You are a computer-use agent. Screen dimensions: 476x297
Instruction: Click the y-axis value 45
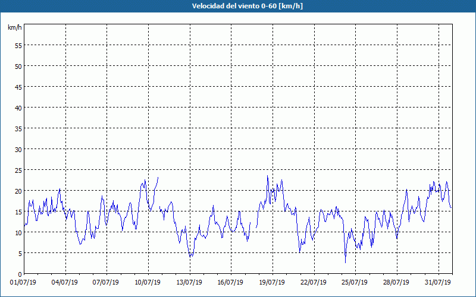pyautogui.click(x=18, y=87)
